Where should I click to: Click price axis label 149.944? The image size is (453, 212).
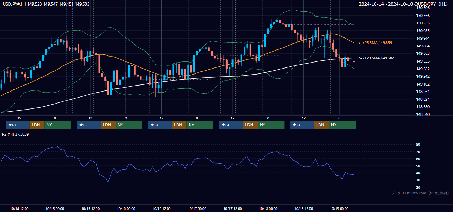point(423,38)
